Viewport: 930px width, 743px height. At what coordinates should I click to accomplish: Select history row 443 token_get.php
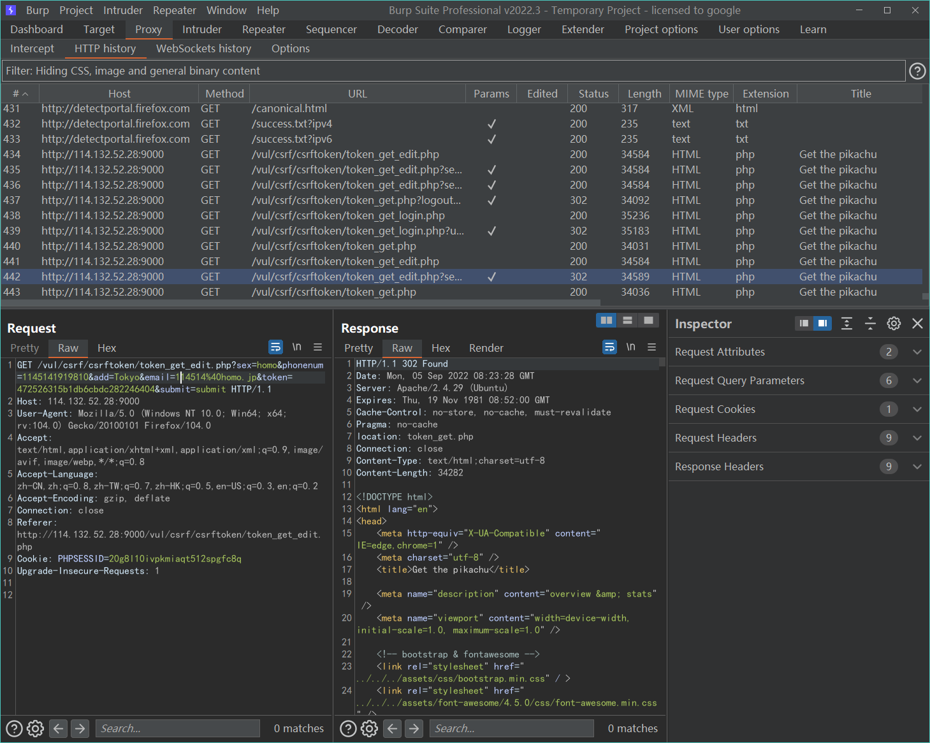pos(461,292)
